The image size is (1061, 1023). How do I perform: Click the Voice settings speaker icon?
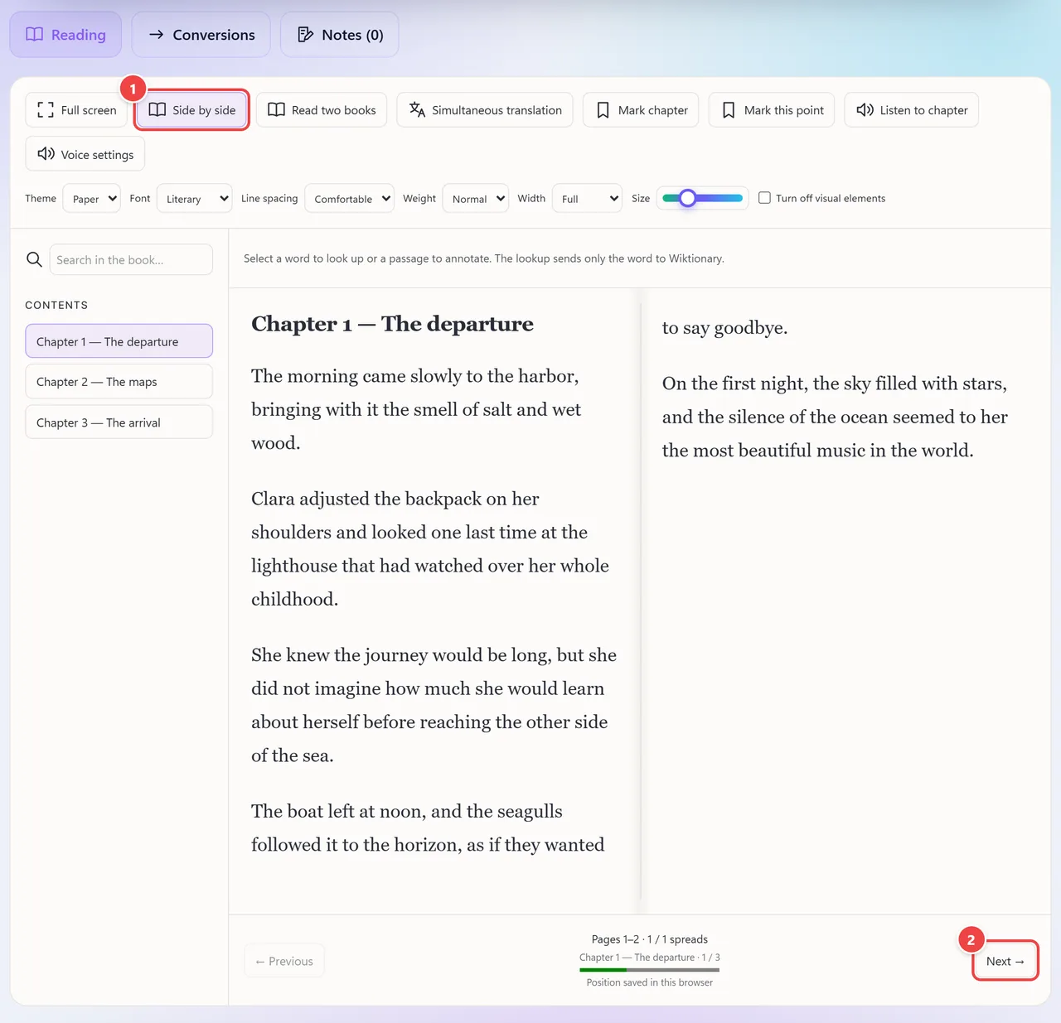pyautogui.click(x=46, y=154)
